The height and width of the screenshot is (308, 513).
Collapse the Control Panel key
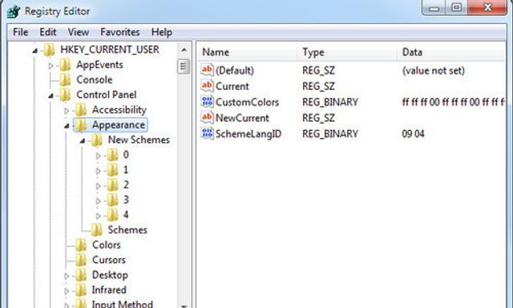click(50, 96)
